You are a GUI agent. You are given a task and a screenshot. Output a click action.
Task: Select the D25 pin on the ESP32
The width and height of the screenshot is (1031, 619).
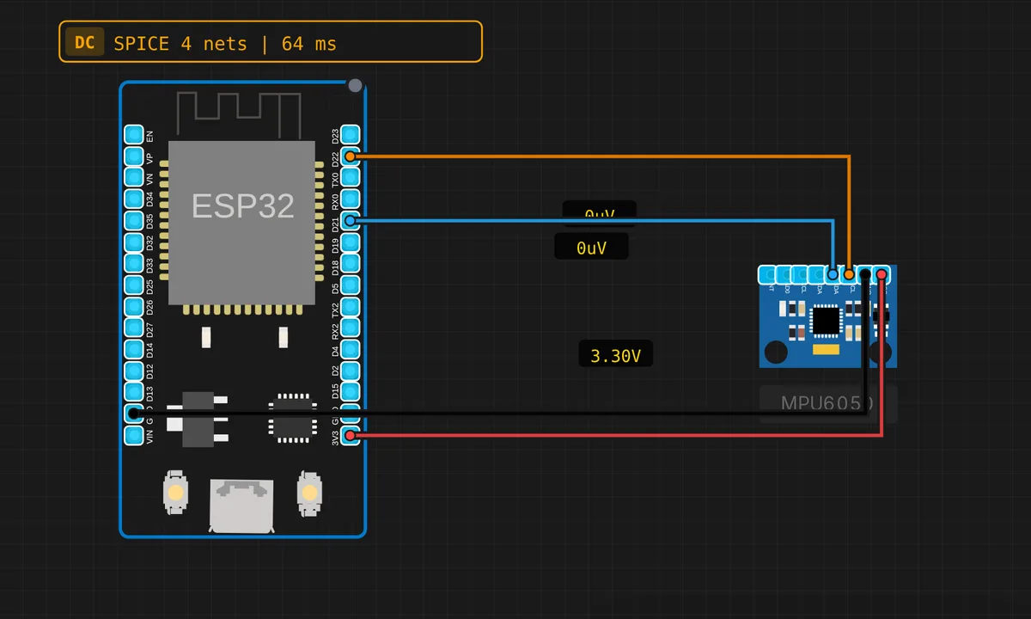(134, 285)
